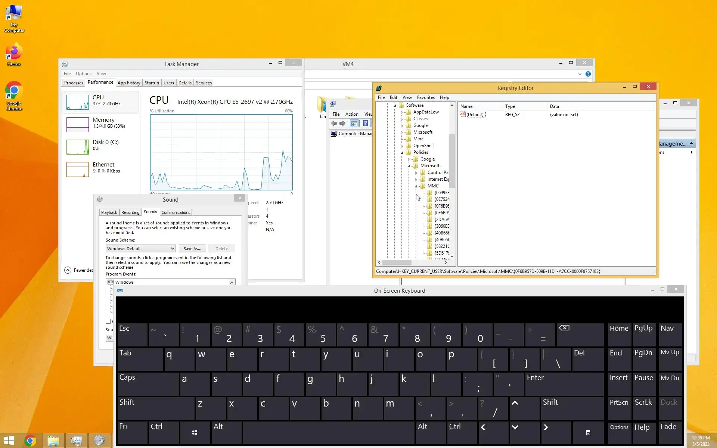Click Fewer details in Task Manager
717x448 pixels.
tap(79, 270)
